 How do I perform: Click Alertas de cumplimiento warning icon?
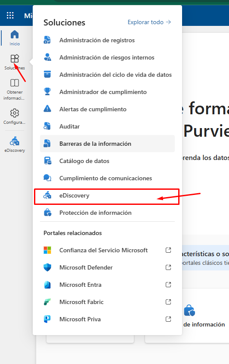(47, 109)
